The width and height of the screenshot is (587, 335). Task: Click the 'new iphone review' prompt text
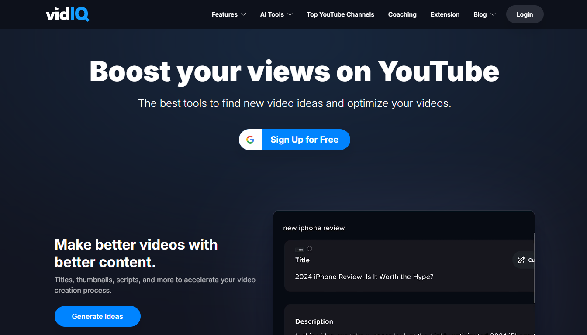point(314,228)
